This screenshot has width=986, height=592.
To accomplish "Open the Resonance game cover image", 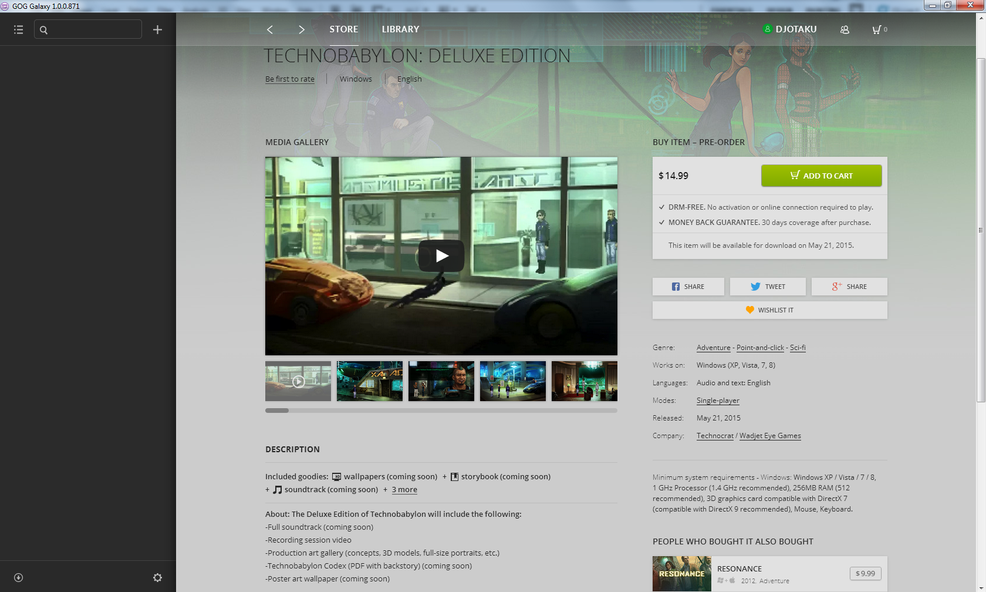I will (682, 574).
